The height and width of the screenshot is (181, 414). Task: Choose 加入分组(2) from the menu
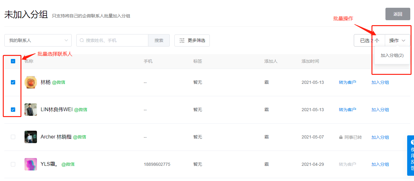click(392, 55)
